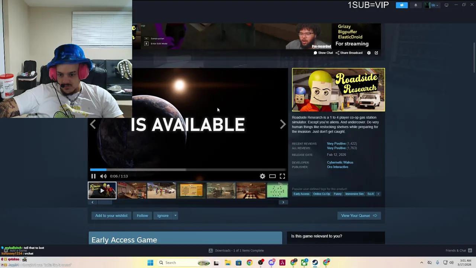Open first Chrome icon on taskbar
This screenshot has height=268, width=476.
click(249, 263)
